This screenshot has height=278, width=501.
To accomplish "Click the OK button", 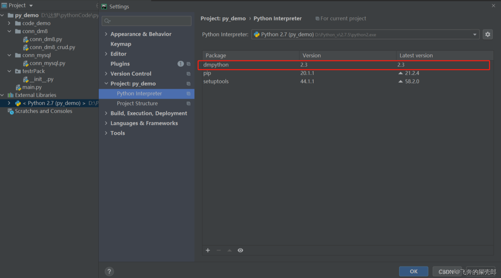I will pos(414,271).
